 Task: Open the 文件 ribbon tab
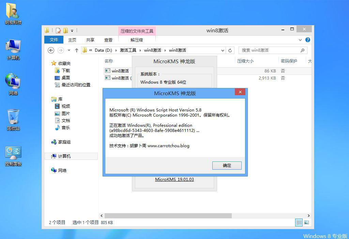(54, 40)
